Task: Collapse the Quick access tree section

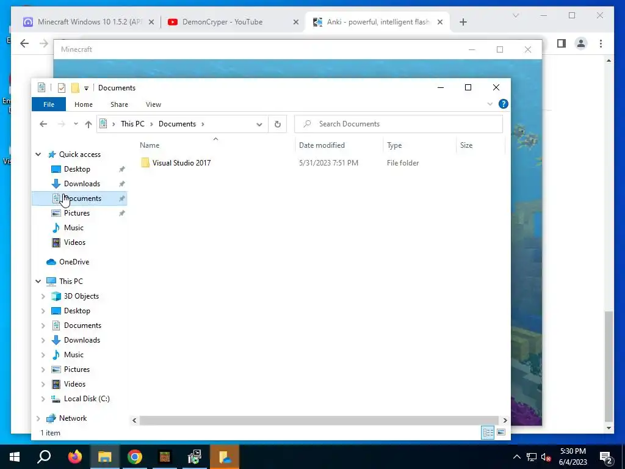Action: [38, 155]
